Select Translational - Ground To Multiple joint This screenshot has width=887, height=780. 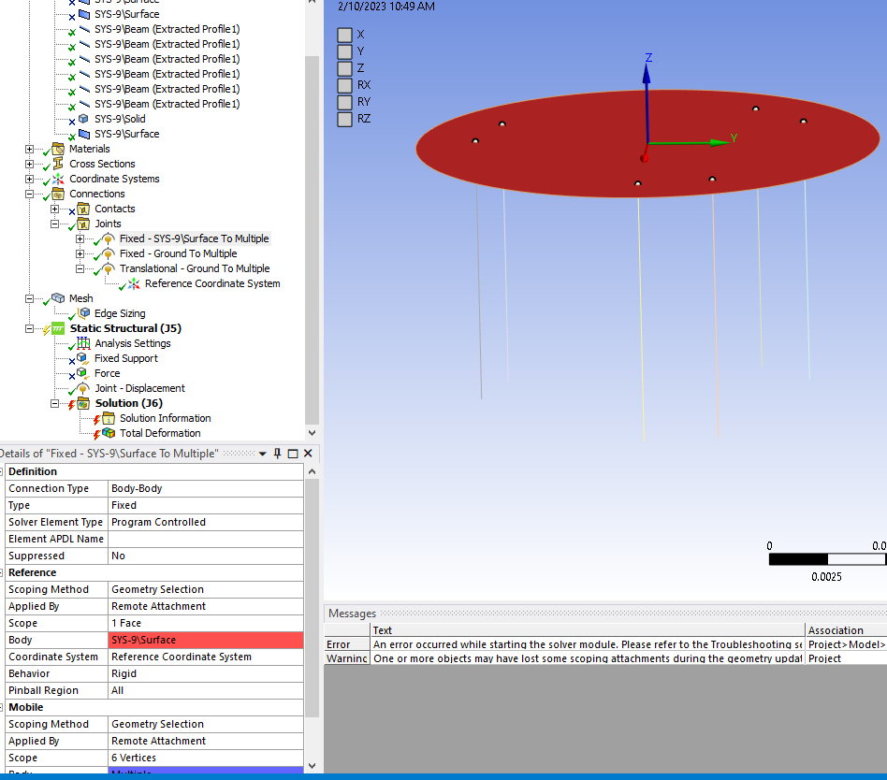194,268
